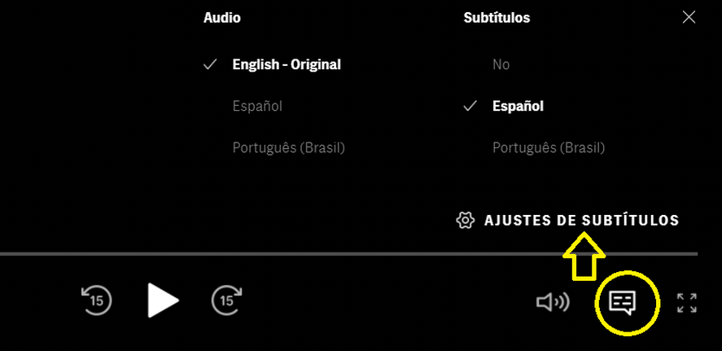Screen dimensions: 722x351
Task: Click the checkmark beside Español subtitles
Action: [x=470, y=106]
